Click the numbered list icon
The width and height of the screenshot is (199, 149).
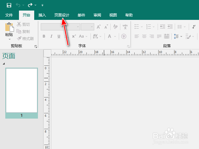[x=149, y=27]
